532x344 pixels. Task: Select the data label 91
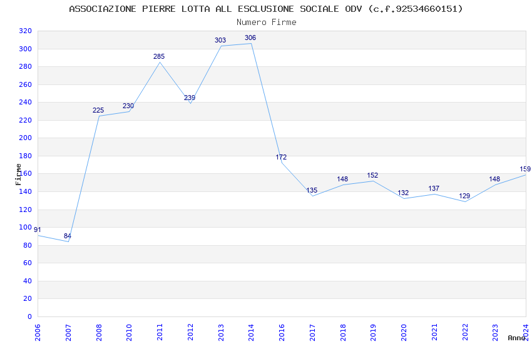point(38,230)
